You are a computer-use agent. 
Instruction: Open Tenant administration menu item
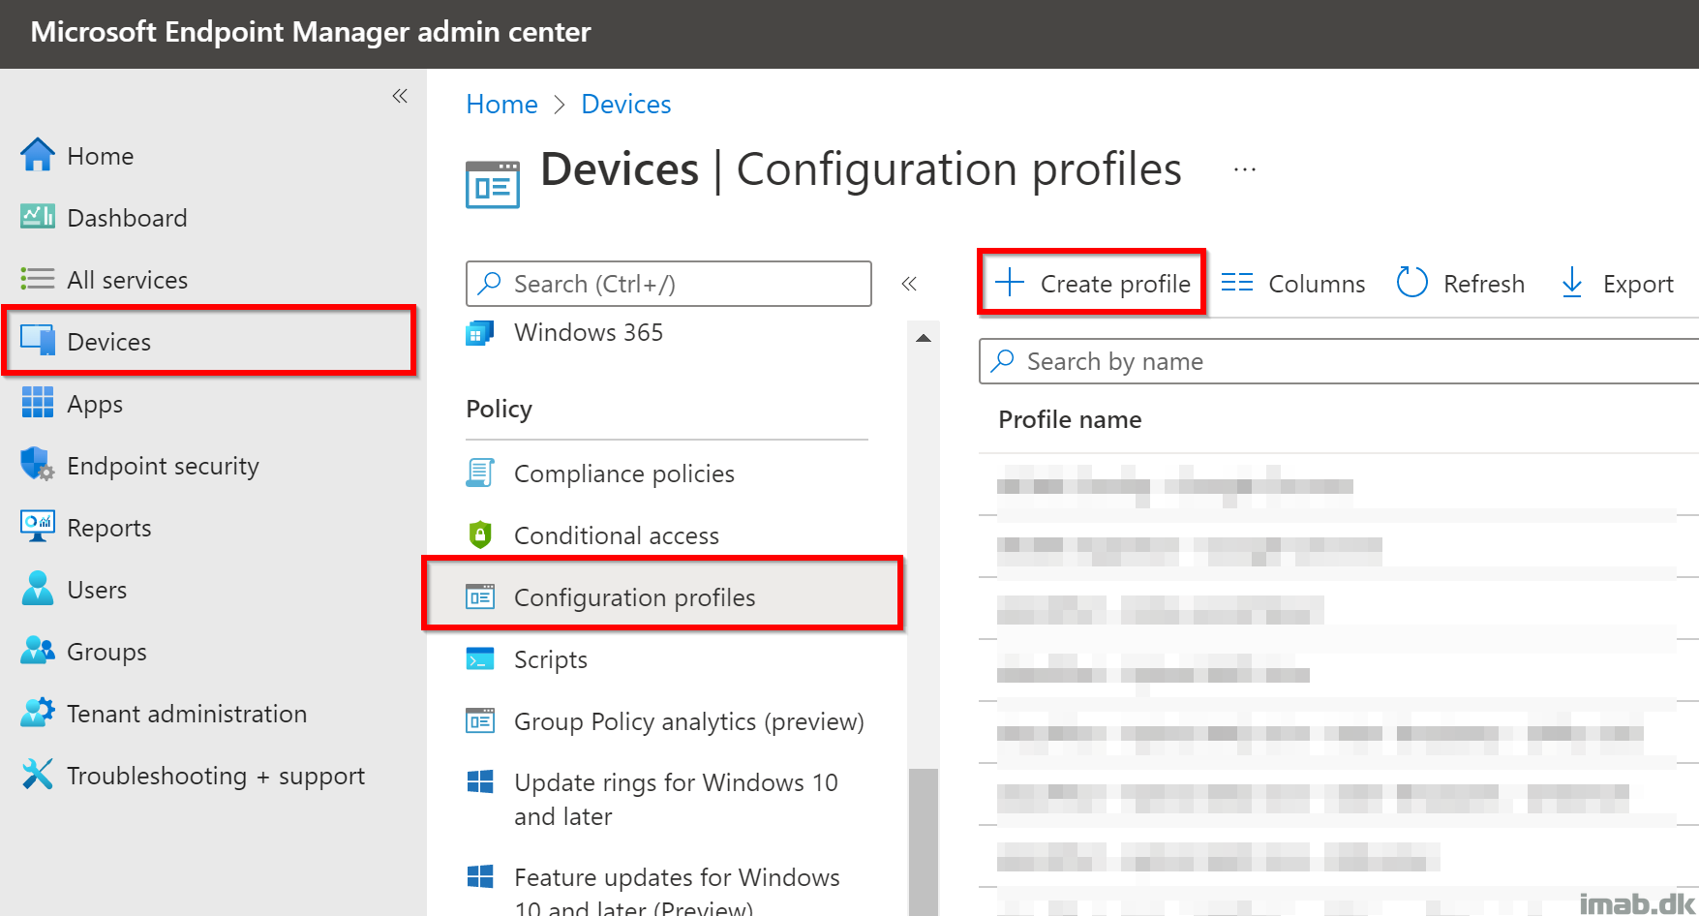[187, 714]
